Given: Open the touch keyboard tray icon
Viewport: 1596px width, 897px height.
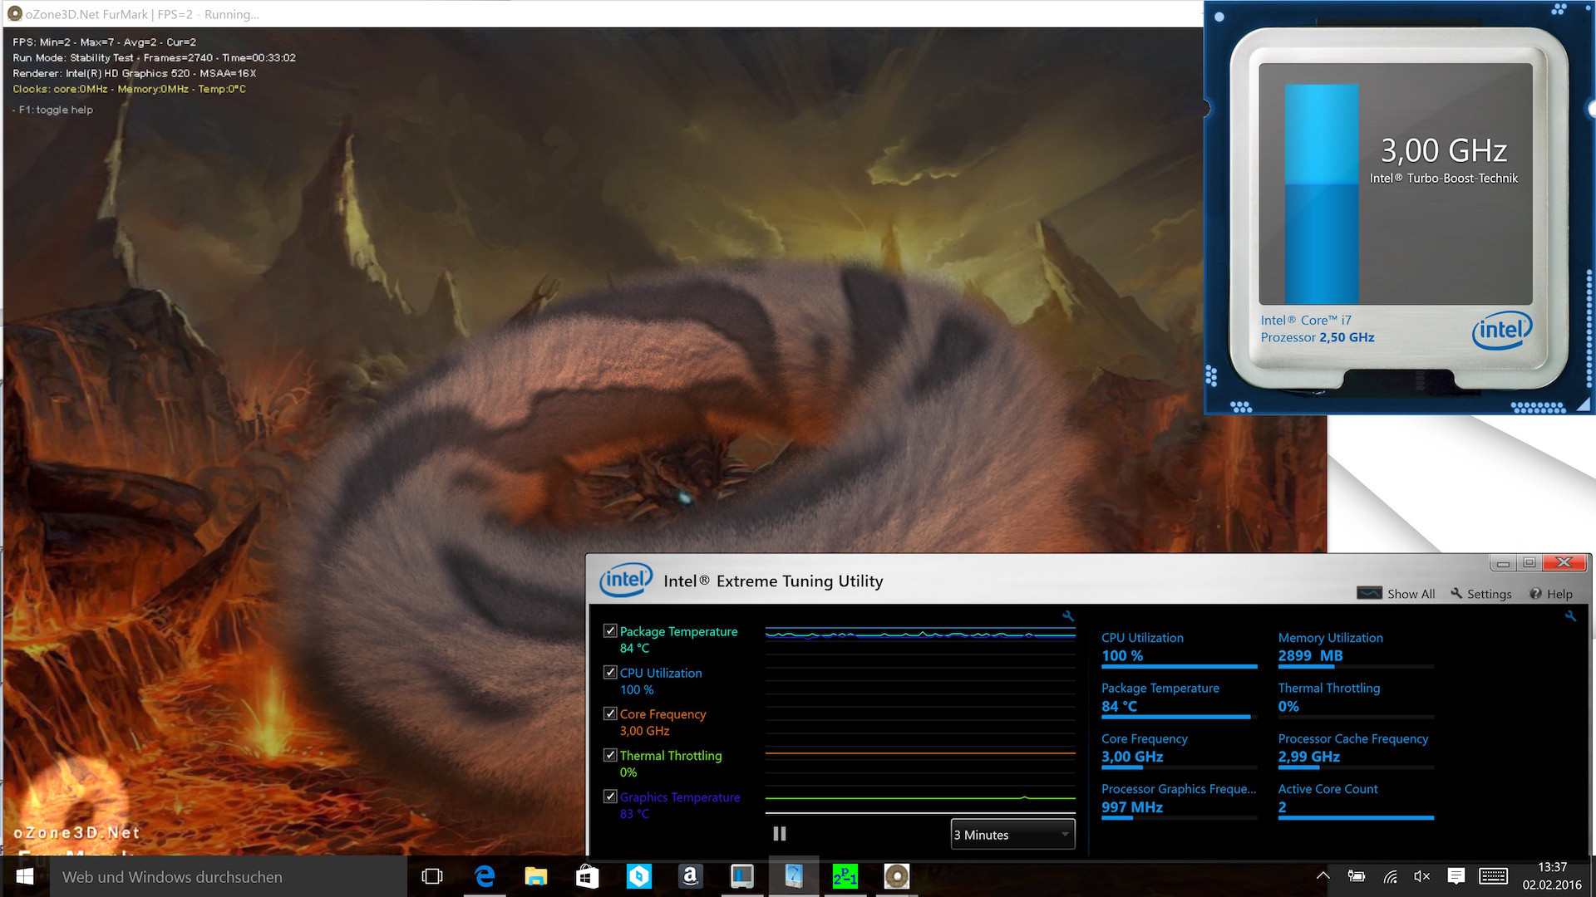Looking at the screenshot, I should [x=1494, y=876].
